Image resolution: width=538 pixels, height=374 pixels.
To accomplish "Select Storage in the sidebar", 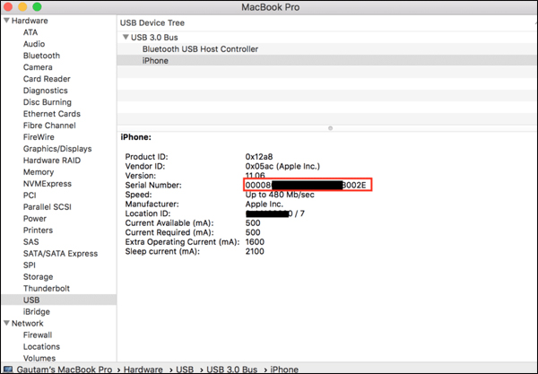I will point(38,277).
